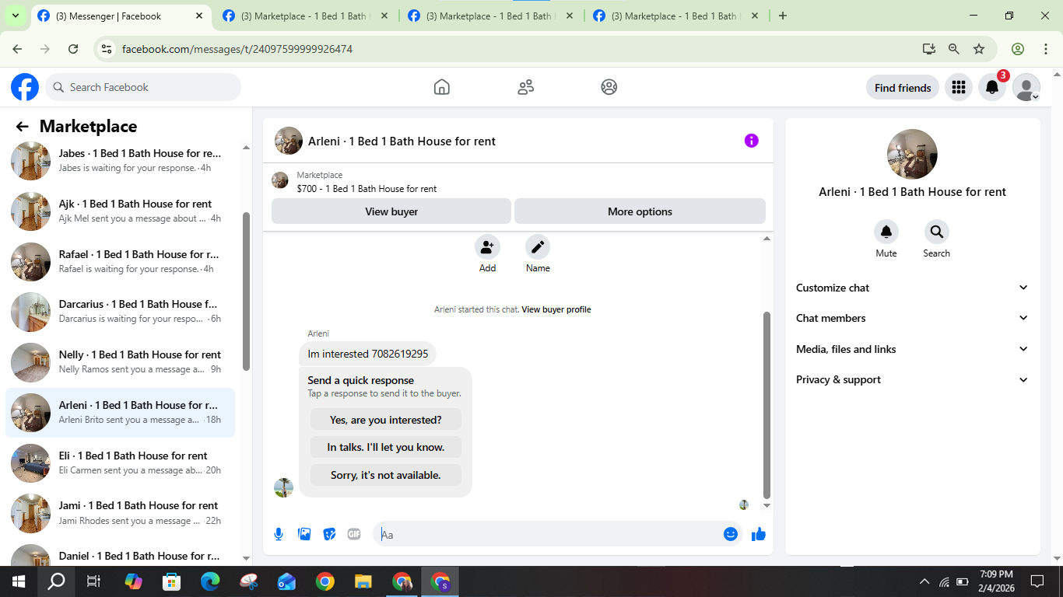Open the notifications bell with badge 3
Screen dimensions: 1063x597
point(992,87)
